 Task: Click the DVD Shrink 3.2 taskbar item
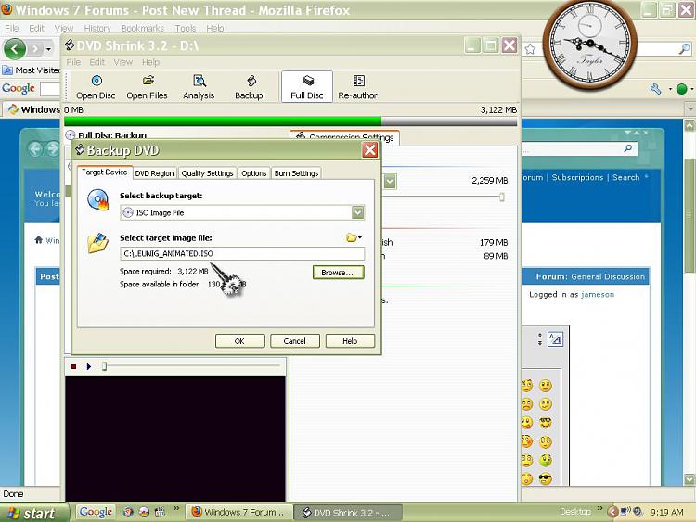click(x=348, y=512)
